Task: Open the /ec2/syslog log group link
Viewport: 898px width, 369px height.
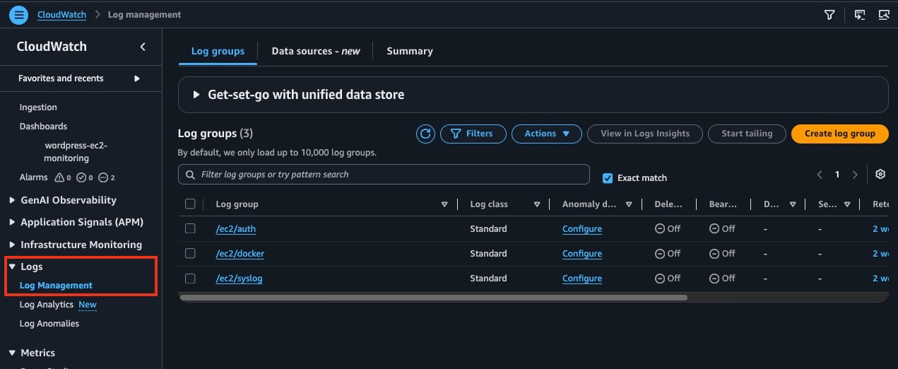Action: [x=239, y=279]
